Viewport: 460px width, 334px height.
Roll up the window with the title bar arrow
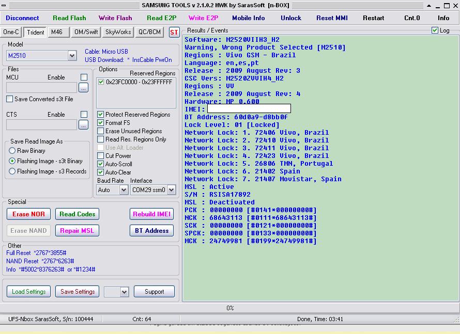428,6
